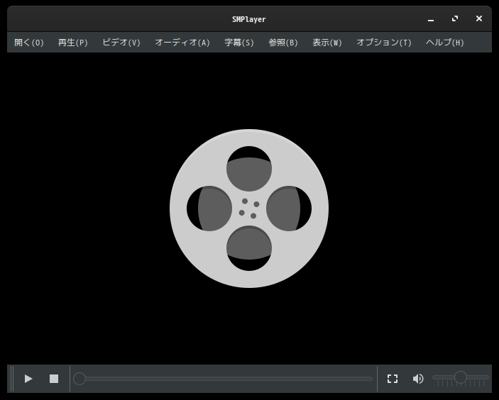Open the オプション(T) menu
Viewport: 499px width, 400px height.
coord(384,43)
